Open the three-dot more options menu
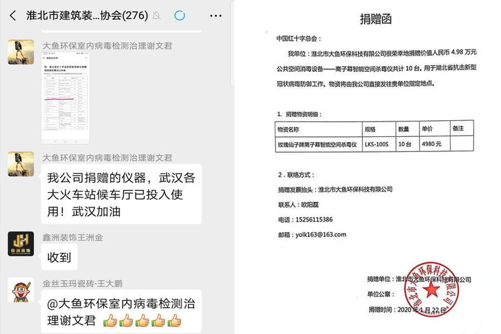 tap(215, 16)
